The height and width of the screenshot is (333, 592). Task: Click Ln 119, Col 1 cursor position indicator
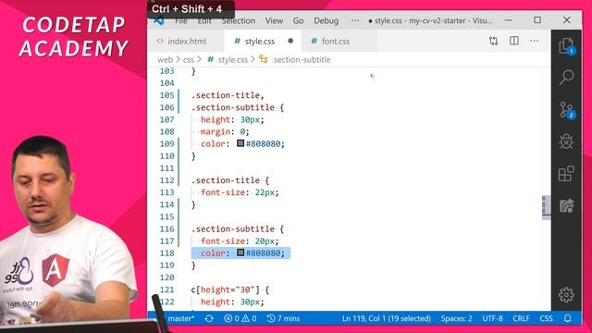click(x=387, y=318)
